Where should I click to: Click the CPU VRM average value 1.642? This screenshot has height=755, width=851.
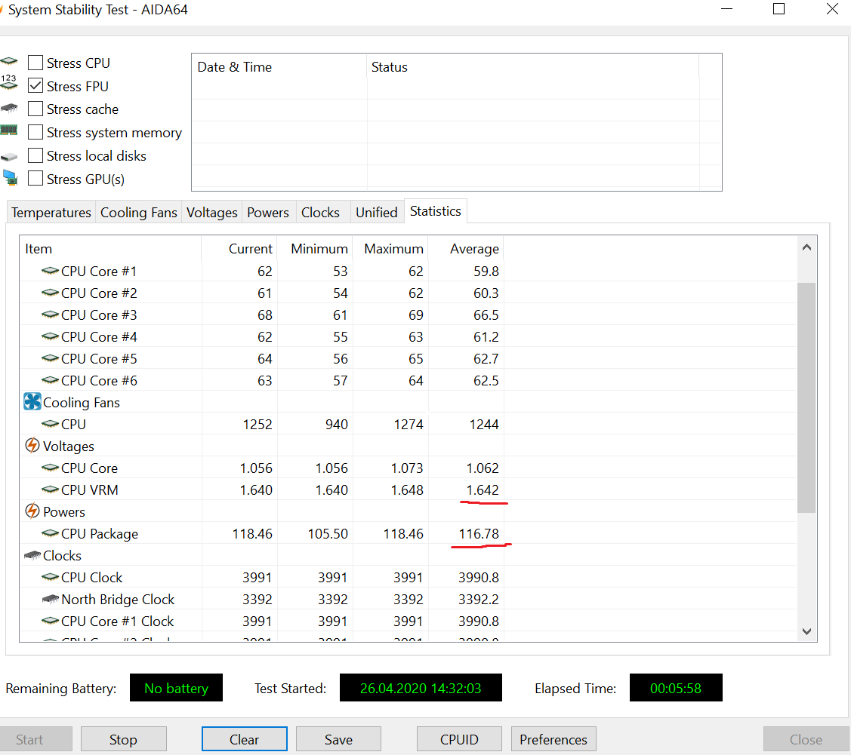tap(482, 490)
